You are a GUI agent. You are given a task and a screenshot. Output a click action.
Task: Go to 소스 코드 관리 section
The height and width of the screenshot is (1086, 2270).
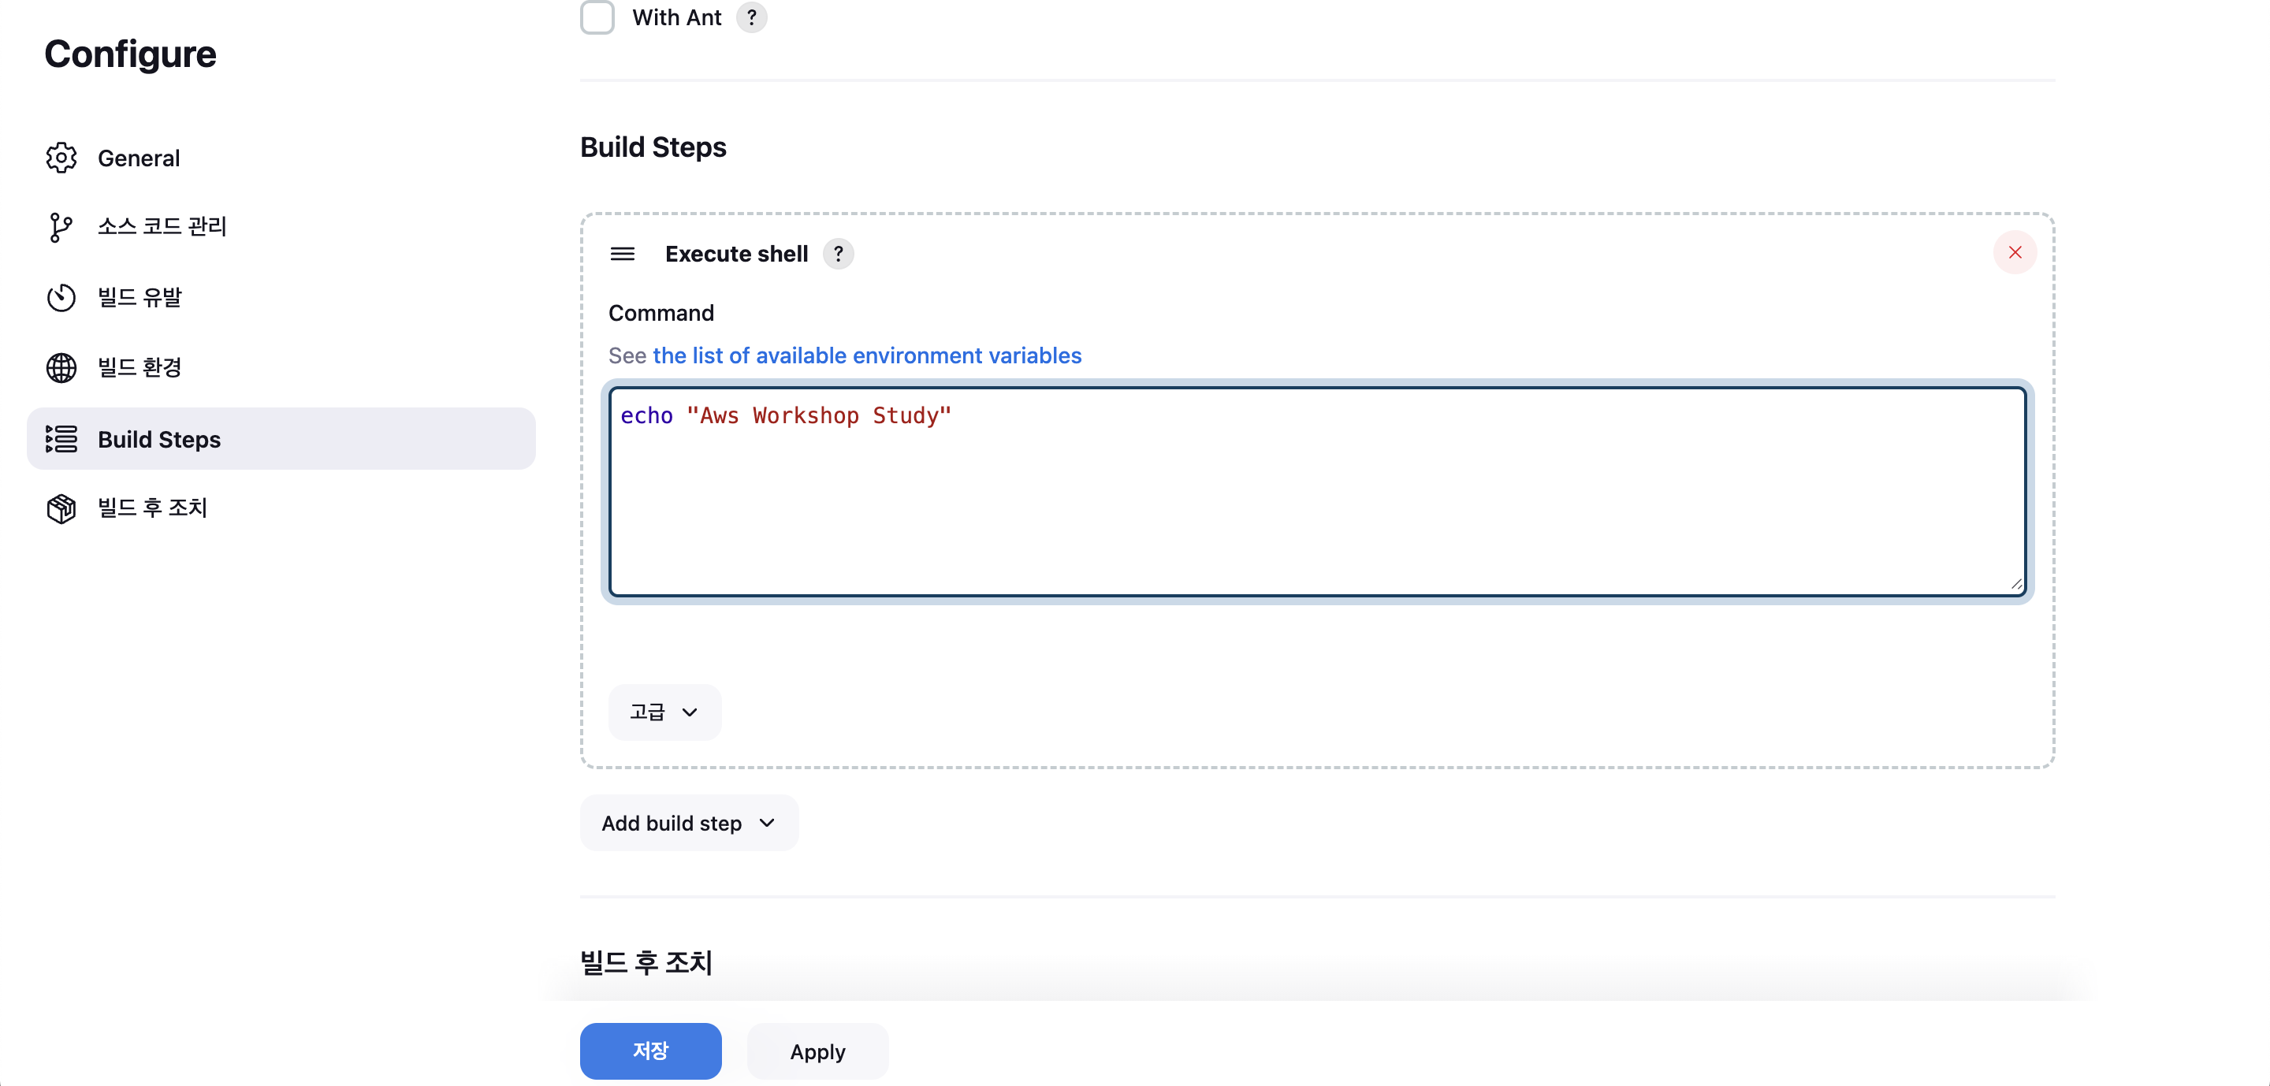281,227
